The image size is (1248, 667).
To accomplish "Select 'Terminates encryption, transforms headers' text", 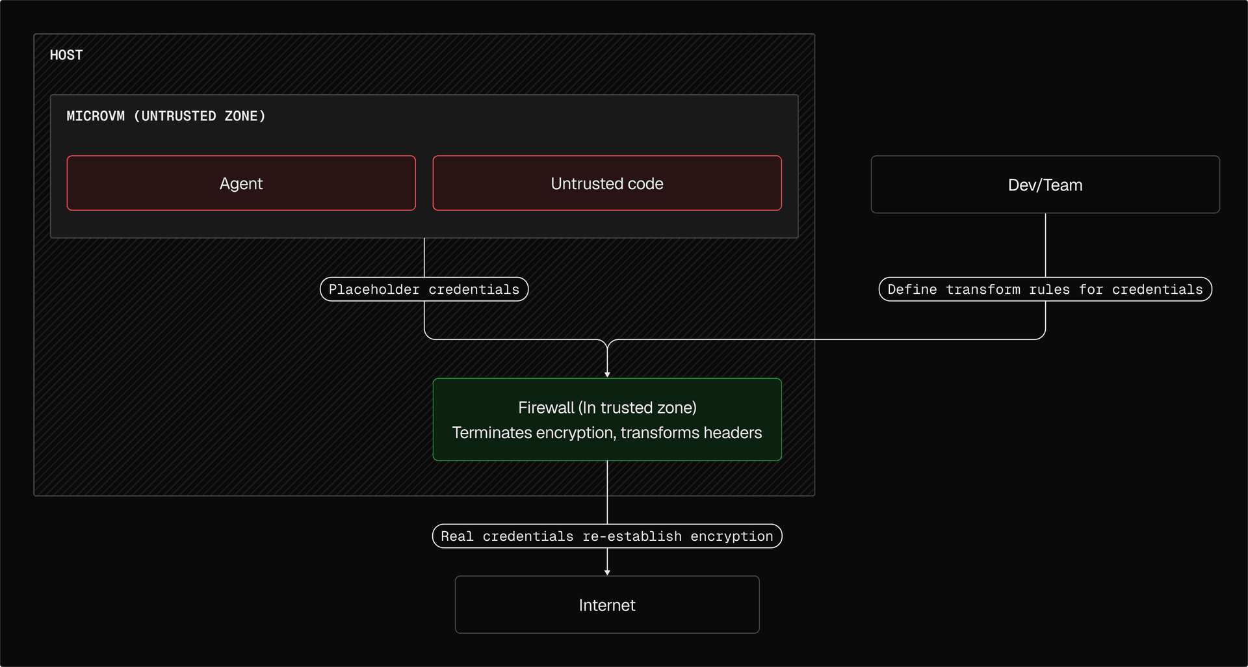I will (606, 433).
